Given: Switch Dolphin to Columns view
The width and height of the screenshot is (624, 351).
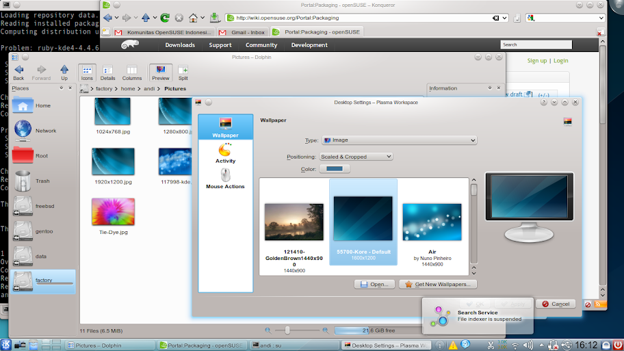Looking at the screenshot, I should point(132,73).
